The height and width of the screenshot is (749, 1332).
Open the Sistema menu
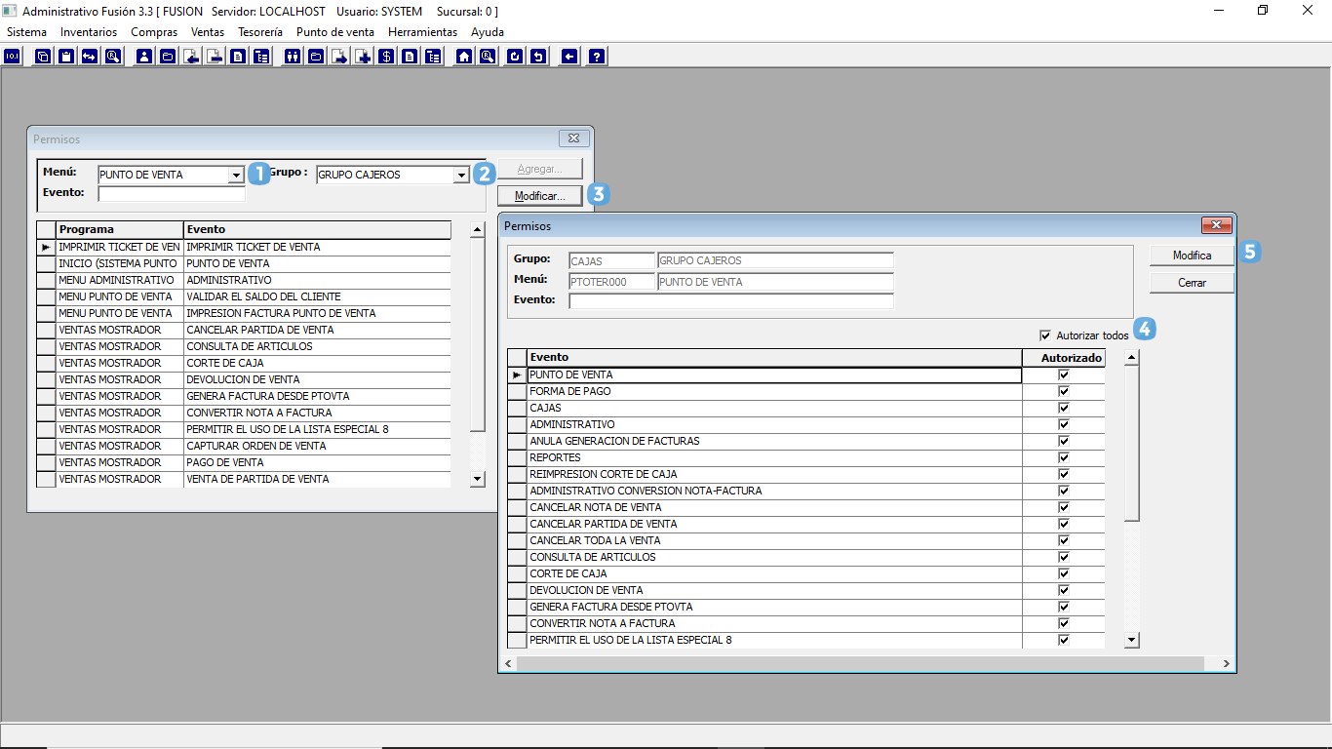tap(26, 32)
